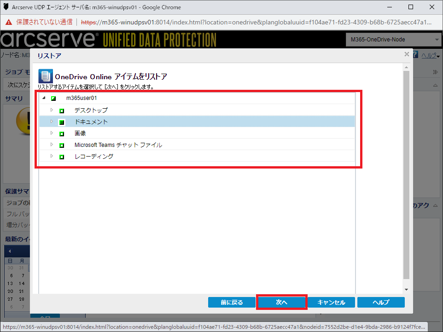Toggle the m365user01 root checkbox
This screenshot has height=332, width=443.
coord(53,99)
